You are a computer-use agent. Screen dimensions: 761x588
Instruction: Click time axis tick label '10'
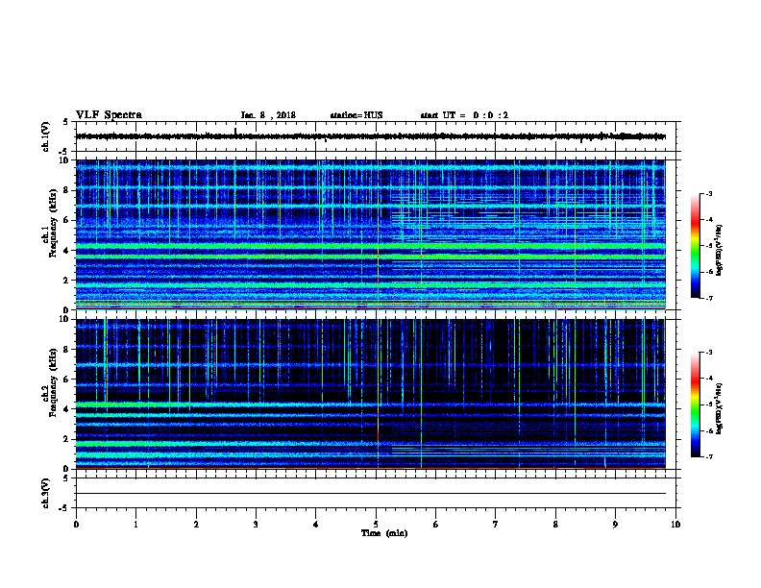(675, 525)
